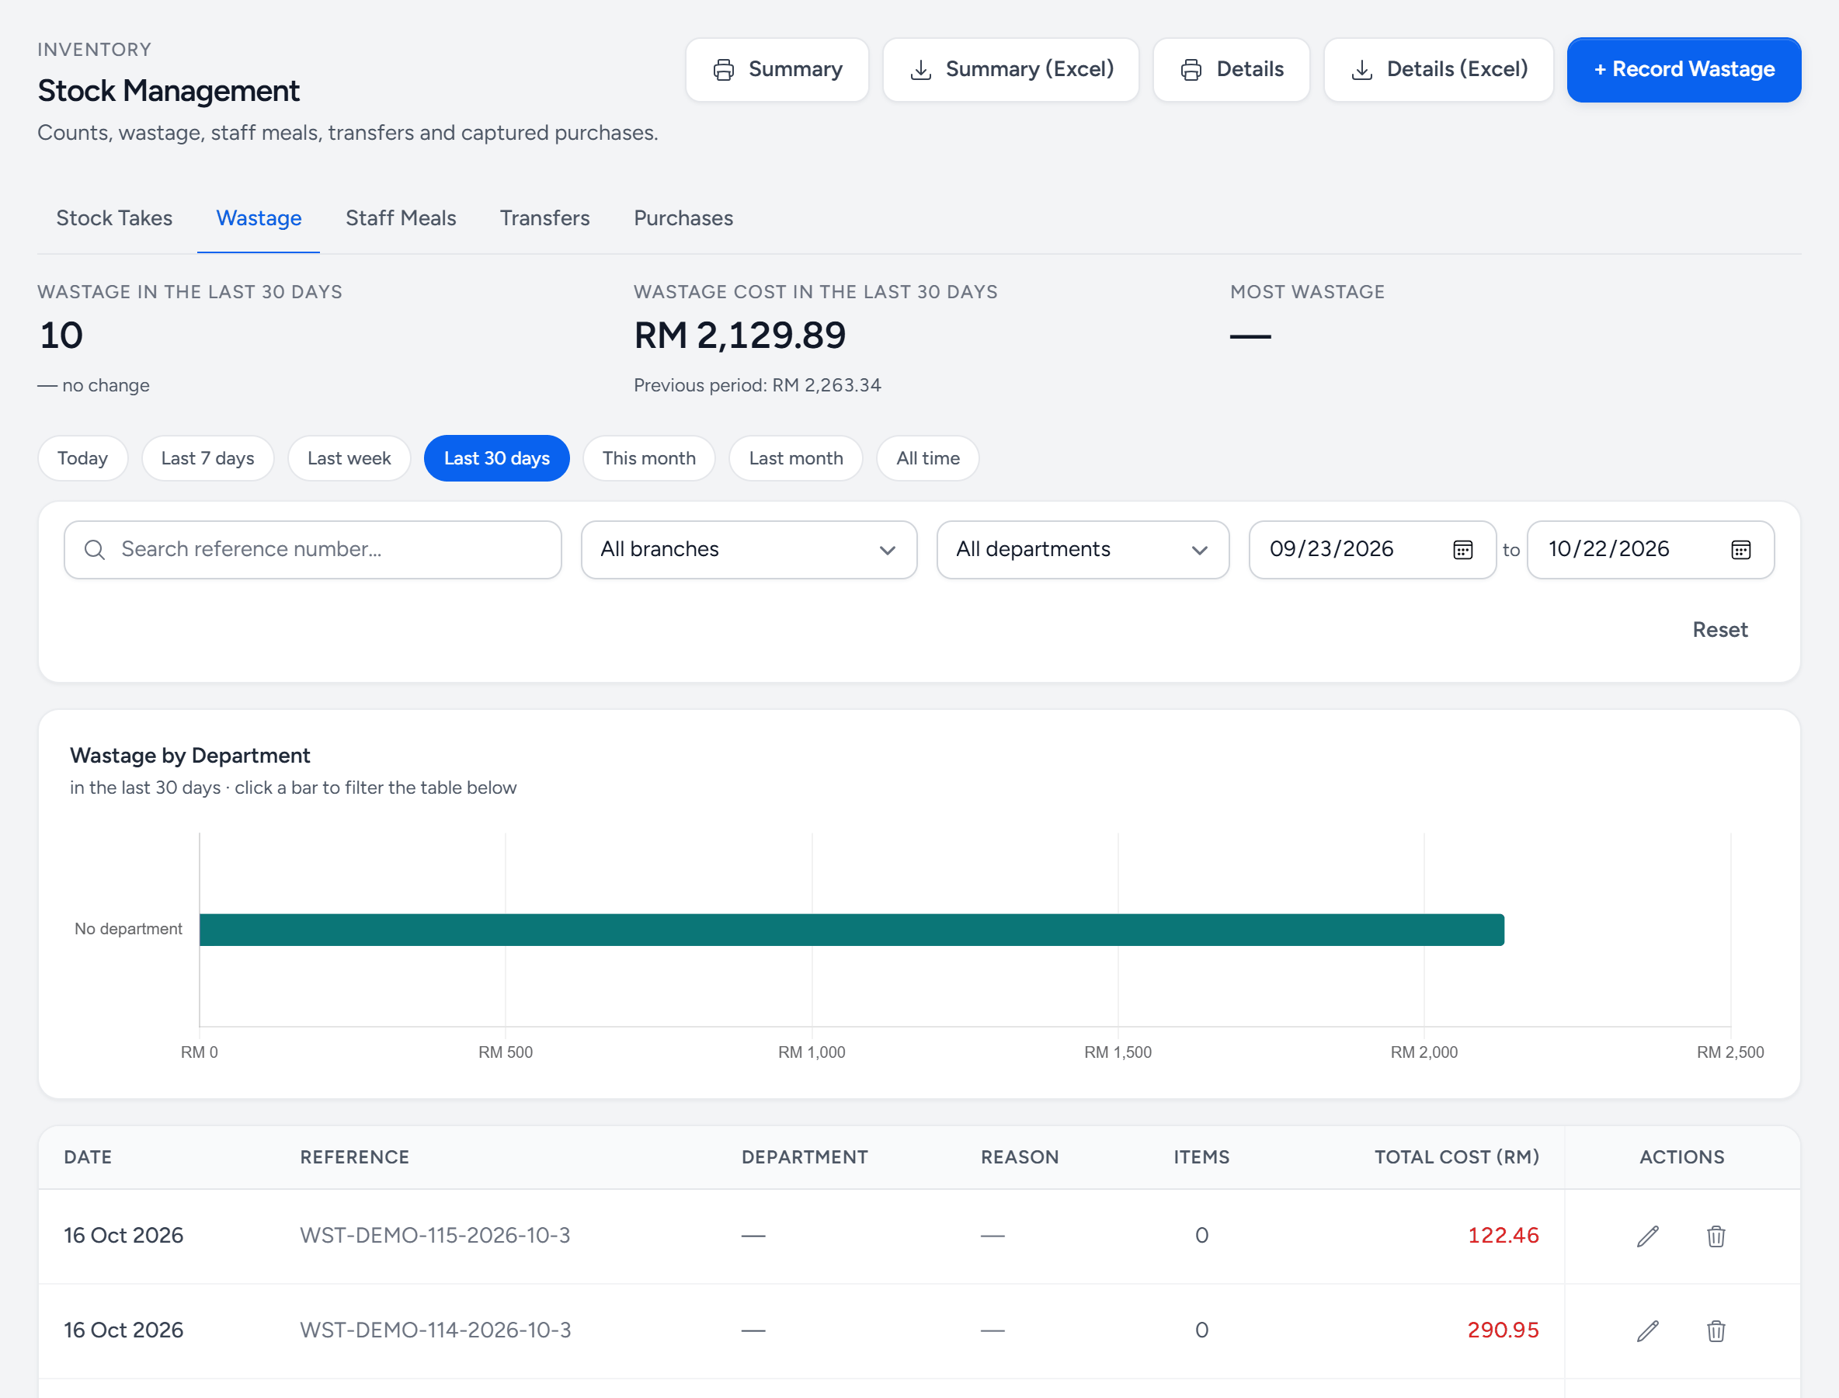Open calendar picker for end date

coord(1741,550)
